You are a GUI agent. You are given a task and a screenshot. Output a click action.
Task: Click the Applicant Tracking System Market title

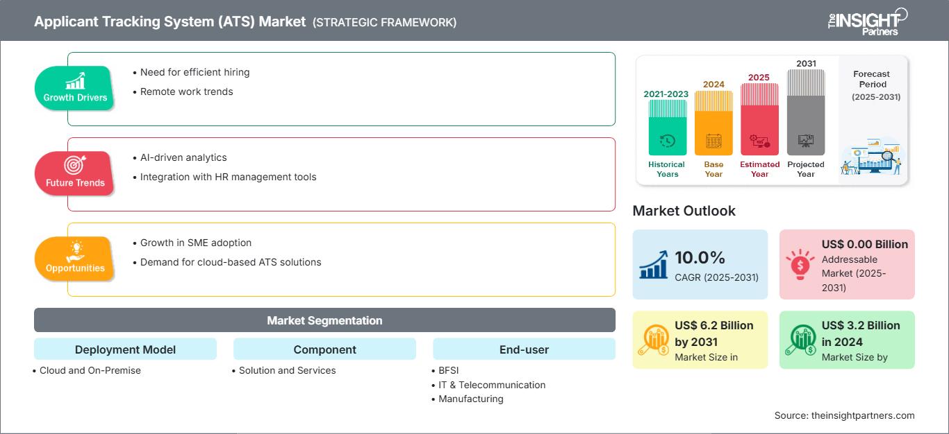170,21
